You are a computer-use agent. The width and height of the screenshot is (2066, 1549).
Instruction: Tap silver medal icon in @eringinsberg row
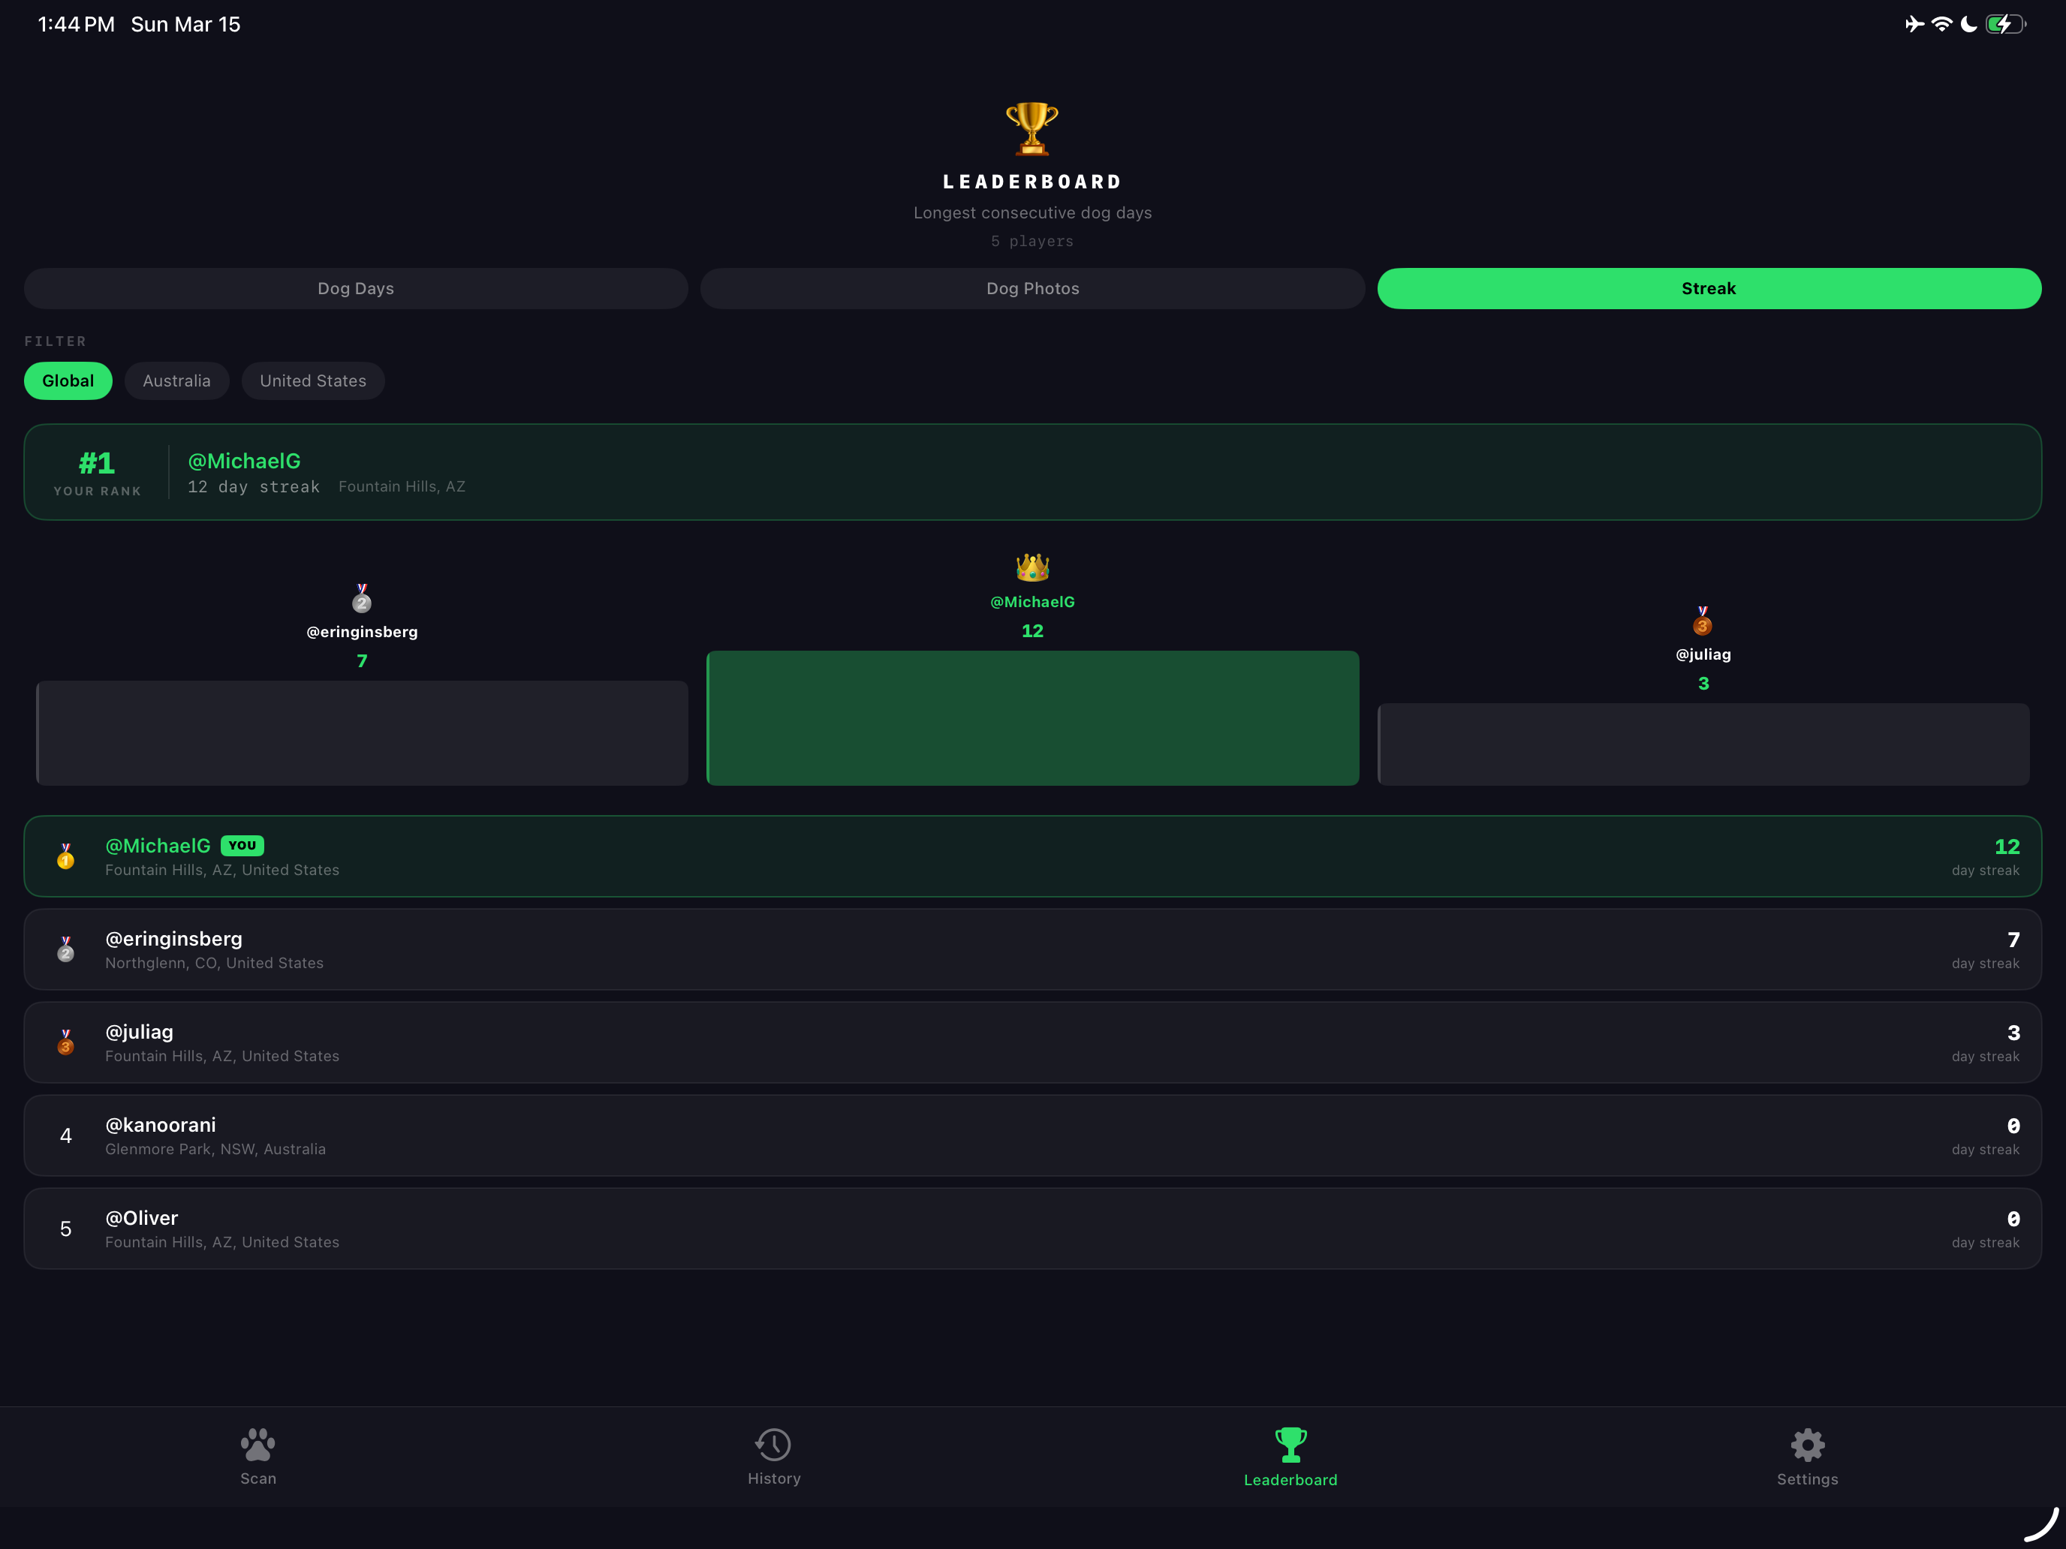65,949
